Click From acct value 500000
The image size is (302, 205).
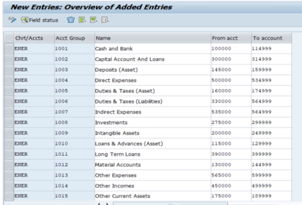coord(231,80)
